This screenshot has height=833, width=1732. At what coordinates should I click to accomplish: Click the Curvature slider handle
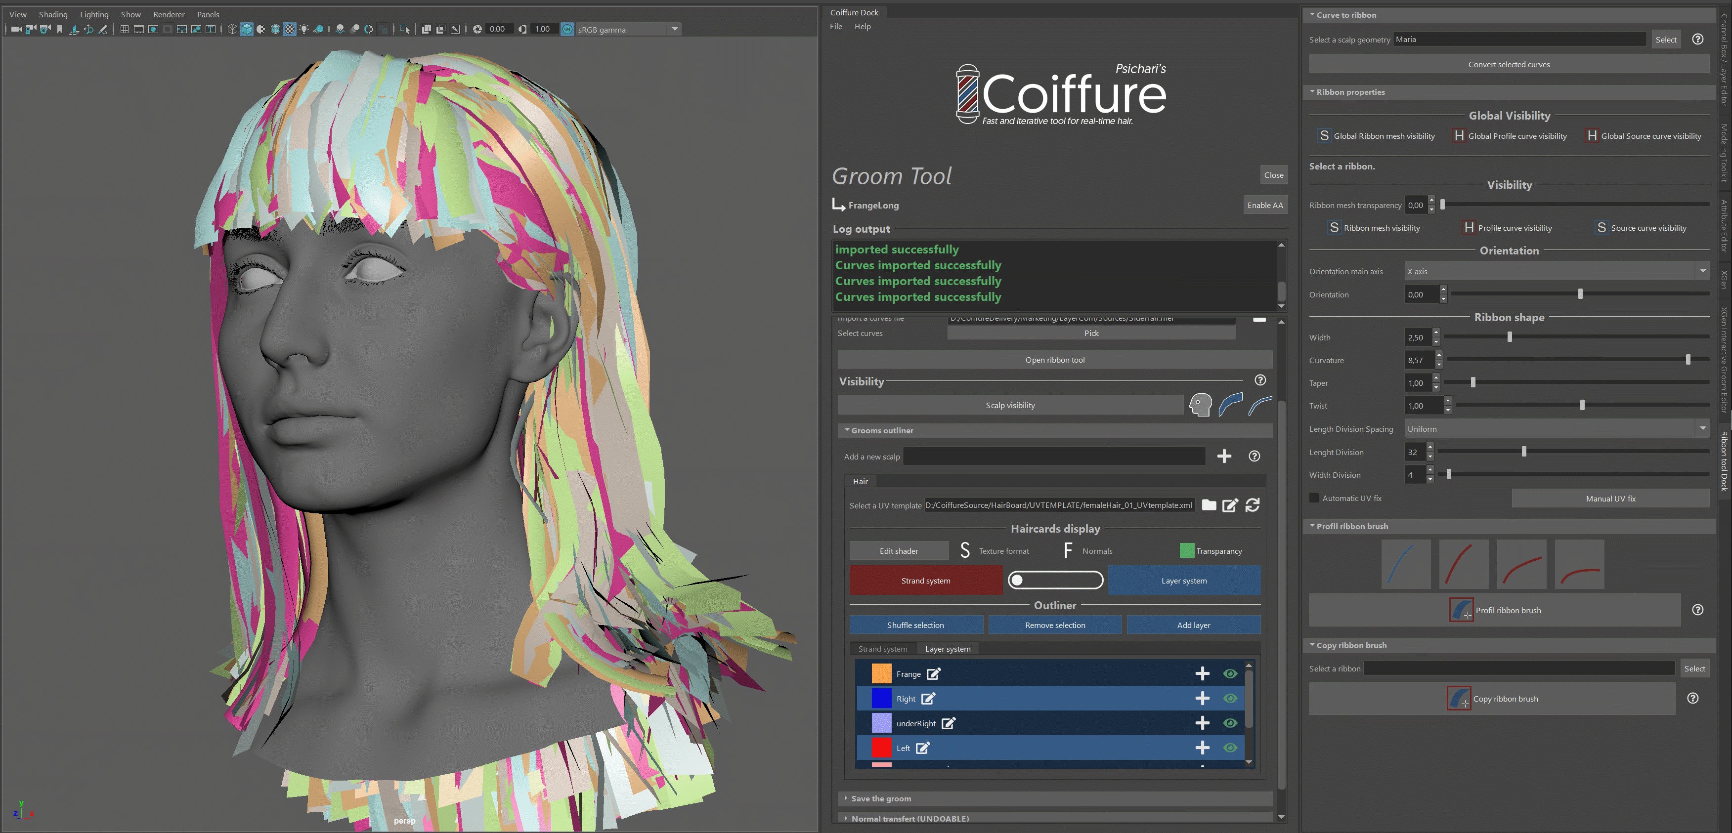coord(1688,360)
